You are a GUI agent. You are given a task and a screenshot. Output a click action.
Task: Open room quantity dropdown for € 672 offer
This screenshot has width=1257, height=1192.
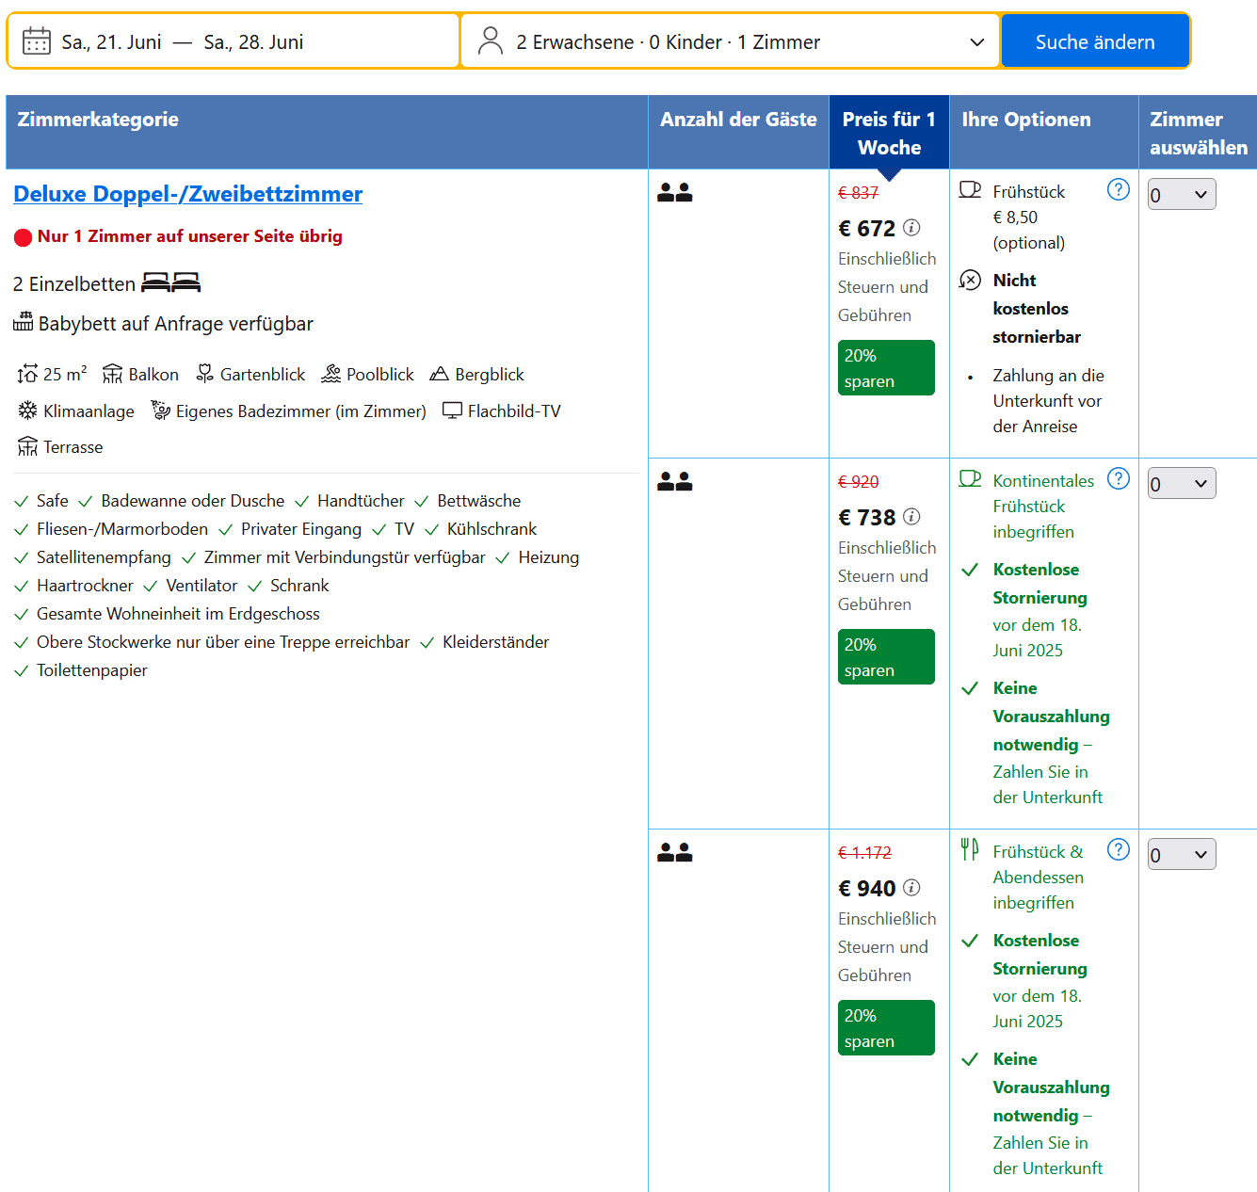coord(1181,195)
